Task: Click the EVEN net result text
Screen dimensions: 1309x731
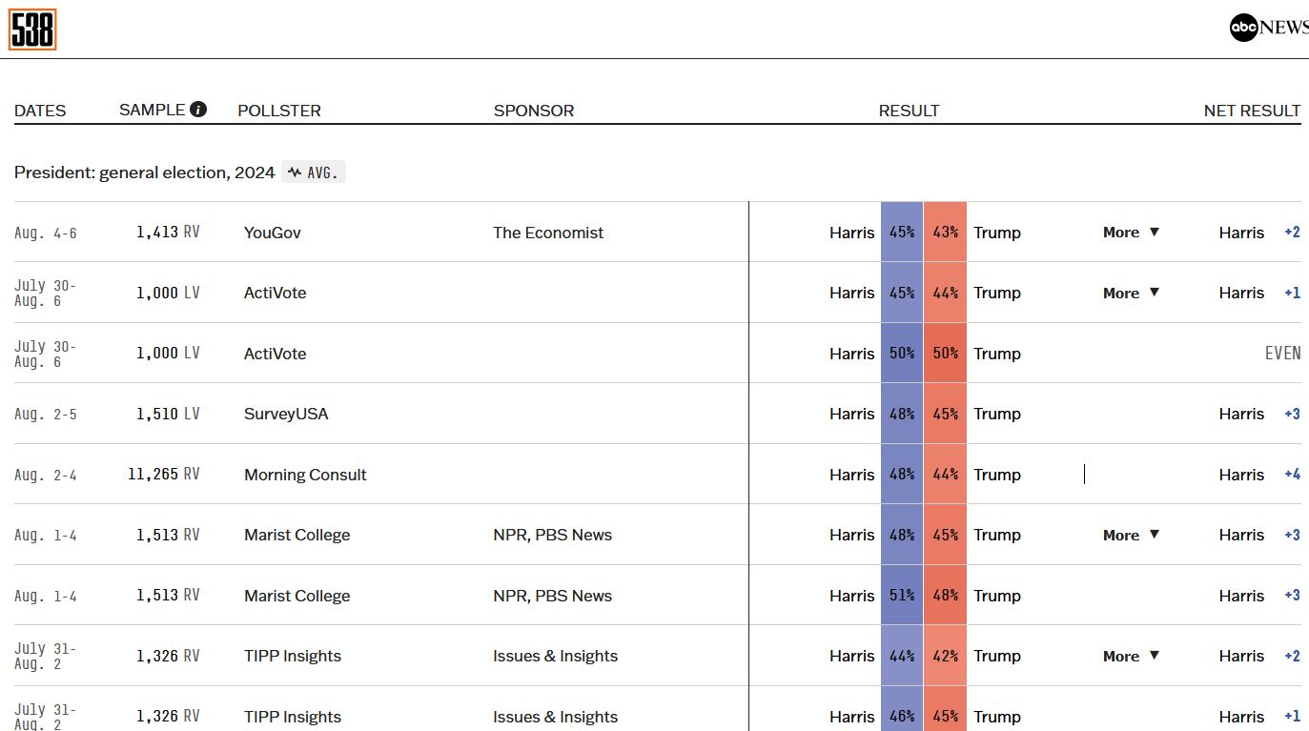Action: click(x=1283, y=354)
